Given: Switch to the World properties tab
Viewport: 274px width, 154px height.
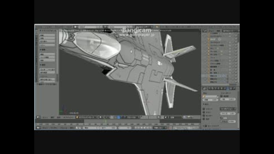Looking at the screenshot, I should coord(219,88).
